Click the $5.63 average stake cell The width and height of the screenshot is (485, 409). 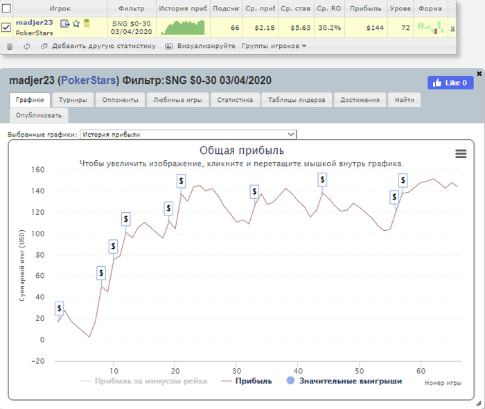click(297, 28)
